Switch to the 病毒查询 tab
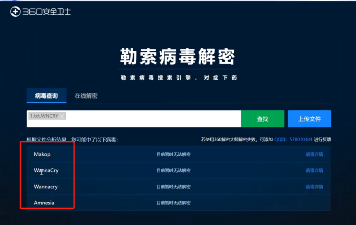This screenshot has height=225, width=356. pyautogui.click(x=46, y=96)
